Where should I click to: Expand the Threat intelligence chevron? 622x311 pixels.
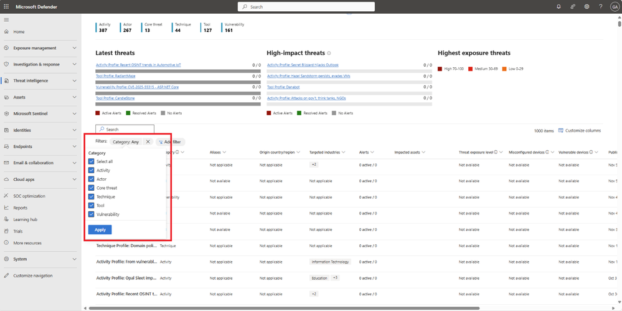(x=75, y=80)
